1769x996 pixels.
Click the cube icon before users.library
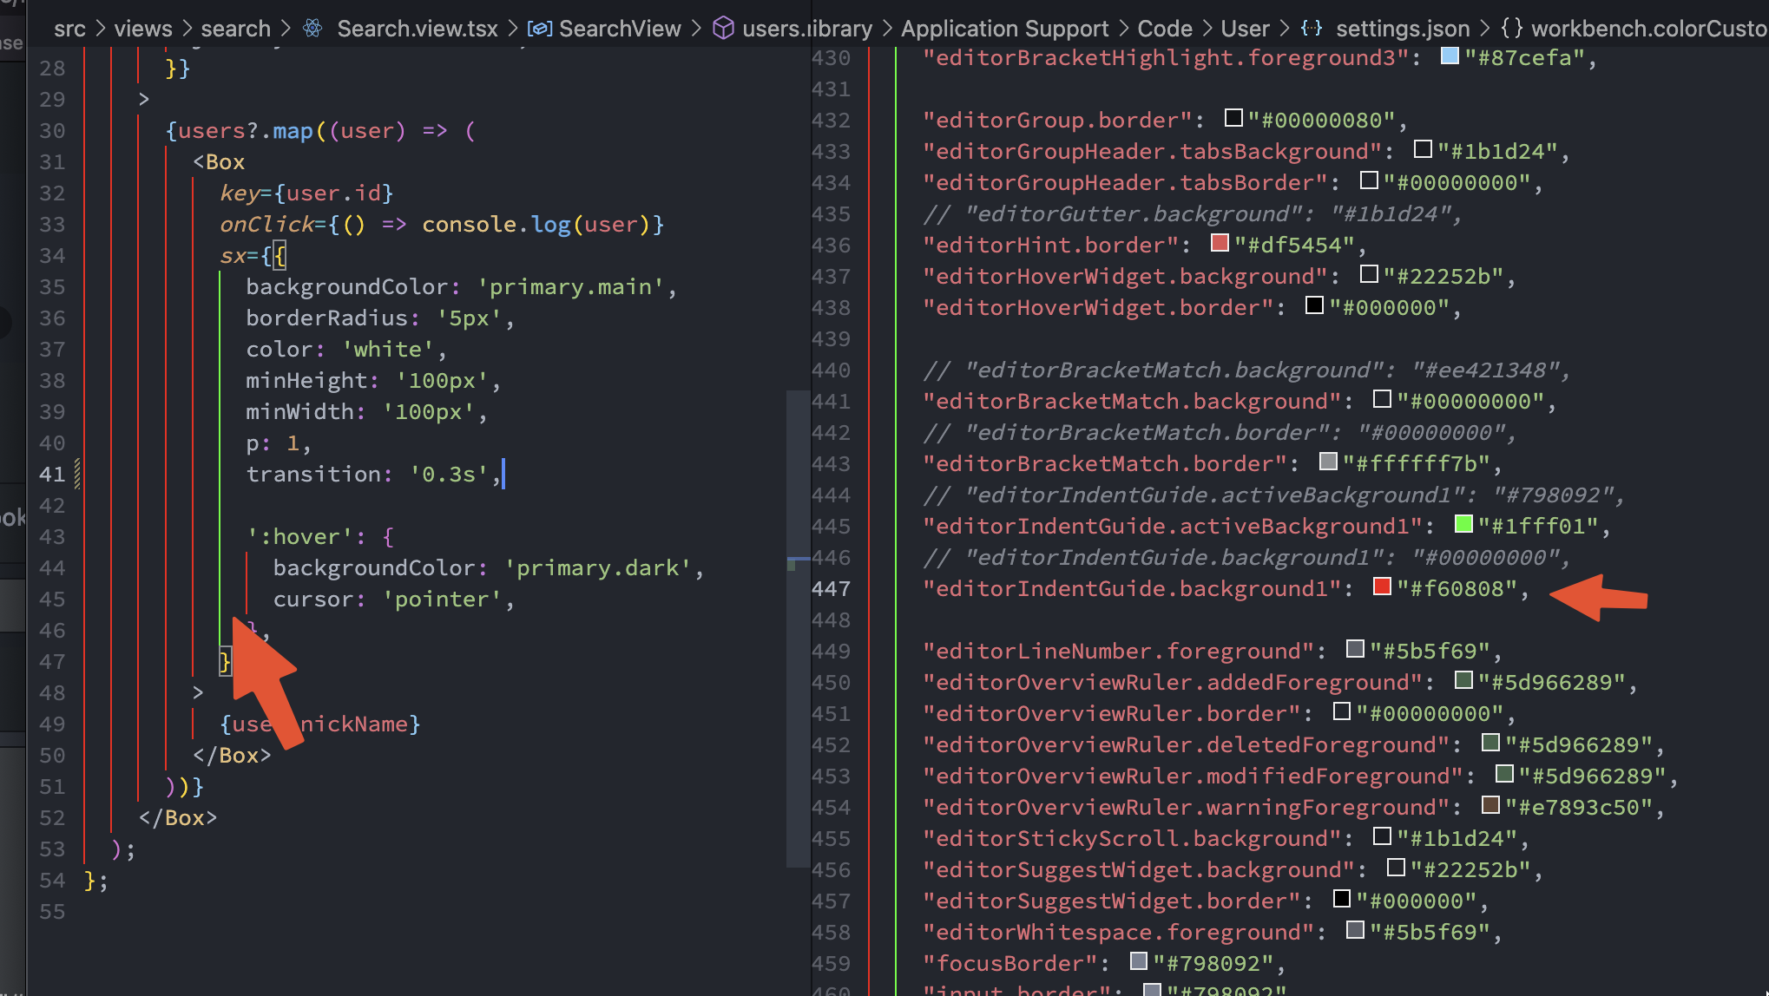click(x=722, y=28)
